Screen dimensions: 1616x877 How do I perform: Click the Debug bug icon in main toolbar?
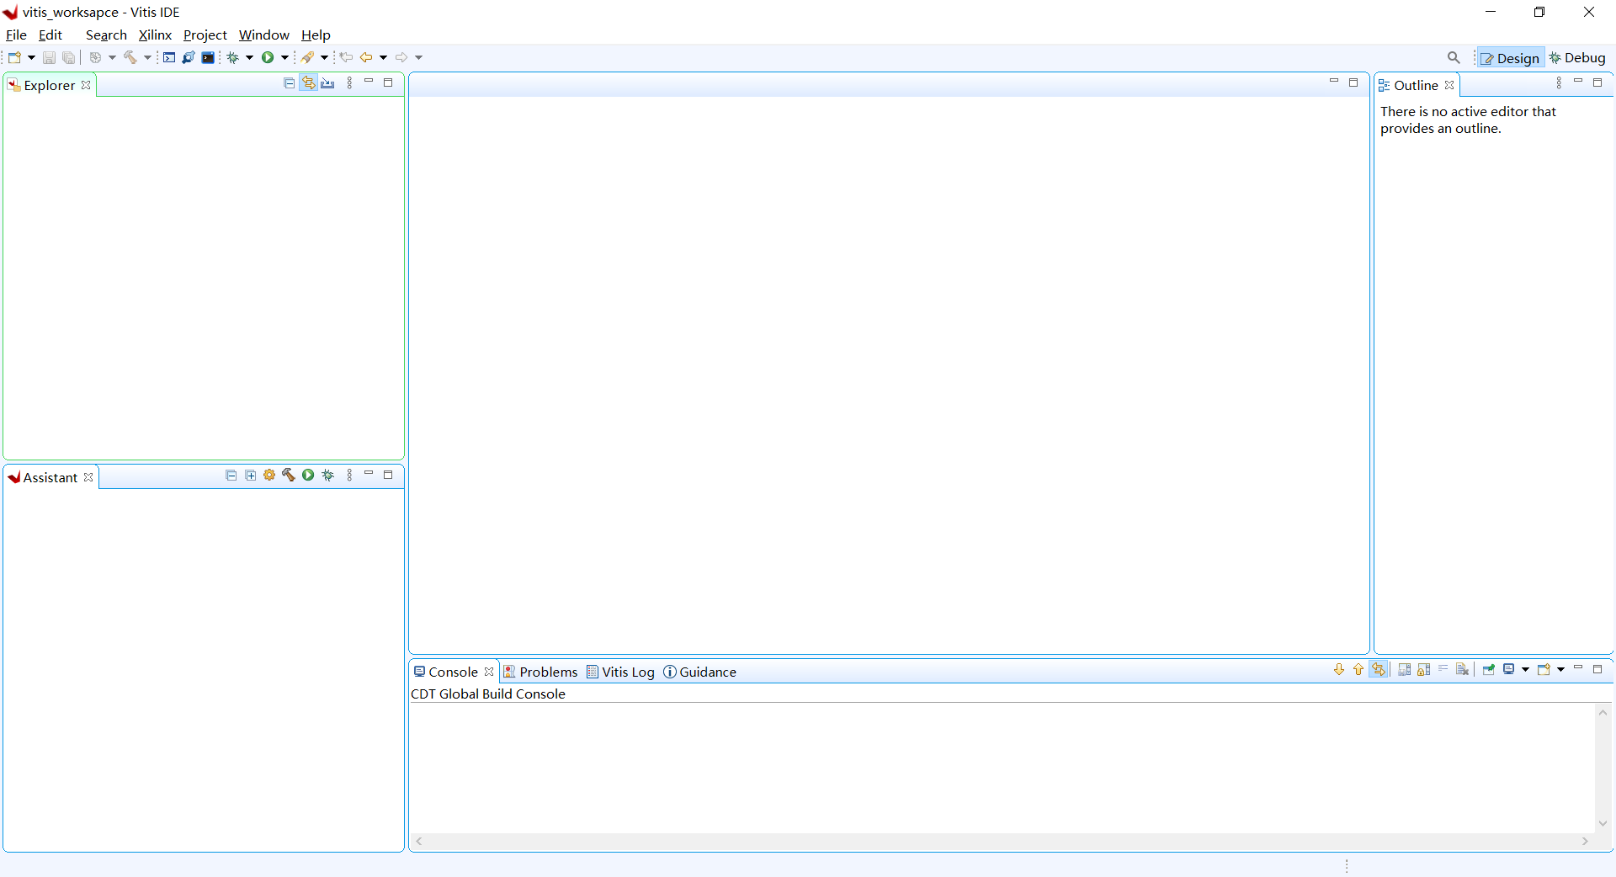pyautogui.click(x=233, y=57)
